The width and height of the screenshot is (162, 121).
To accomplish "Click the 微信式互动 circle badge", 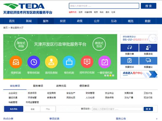I will pos(99,44).
